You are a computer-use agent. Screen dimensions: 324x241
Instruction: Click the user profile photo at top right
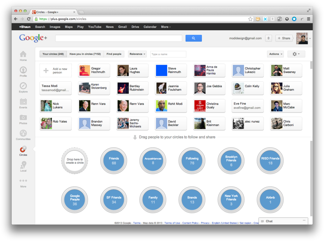click(302, 38)
